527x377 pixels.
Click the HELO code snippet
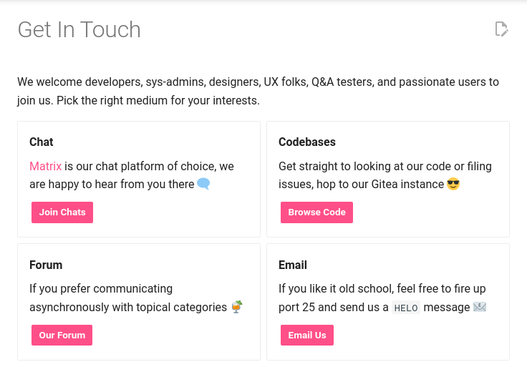(x=405, y=308)
